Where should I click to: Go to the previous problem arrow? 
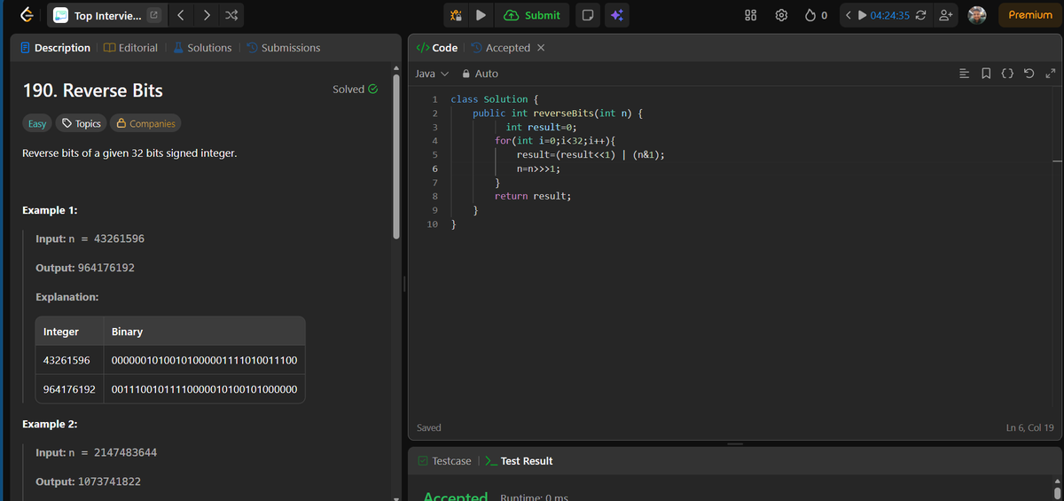180,15
